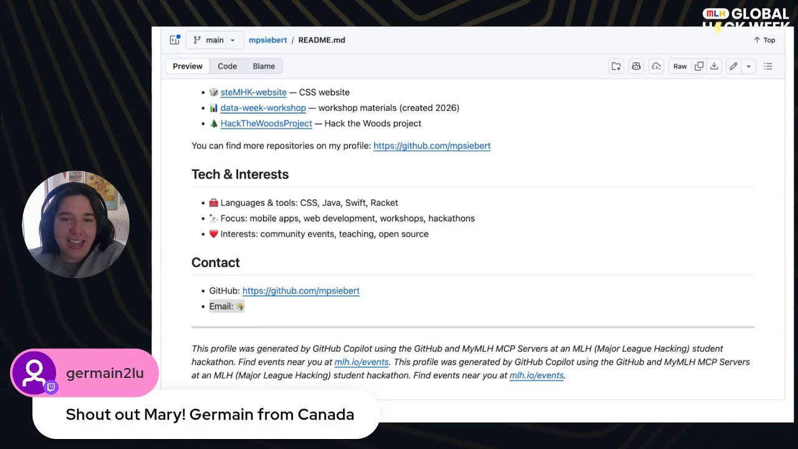The width and height of the screenshot is (798, 449).
Task: Open the steMHK-website repository link
Action: click(253, 92)
